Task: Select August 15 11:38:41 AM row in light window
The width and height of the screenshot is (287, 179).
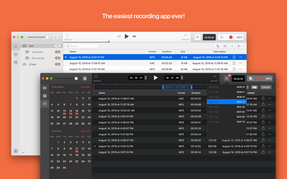Action: (x=155, y=63)
